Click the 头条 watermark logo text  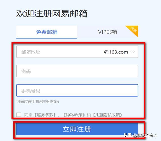(x=128, y=135)
